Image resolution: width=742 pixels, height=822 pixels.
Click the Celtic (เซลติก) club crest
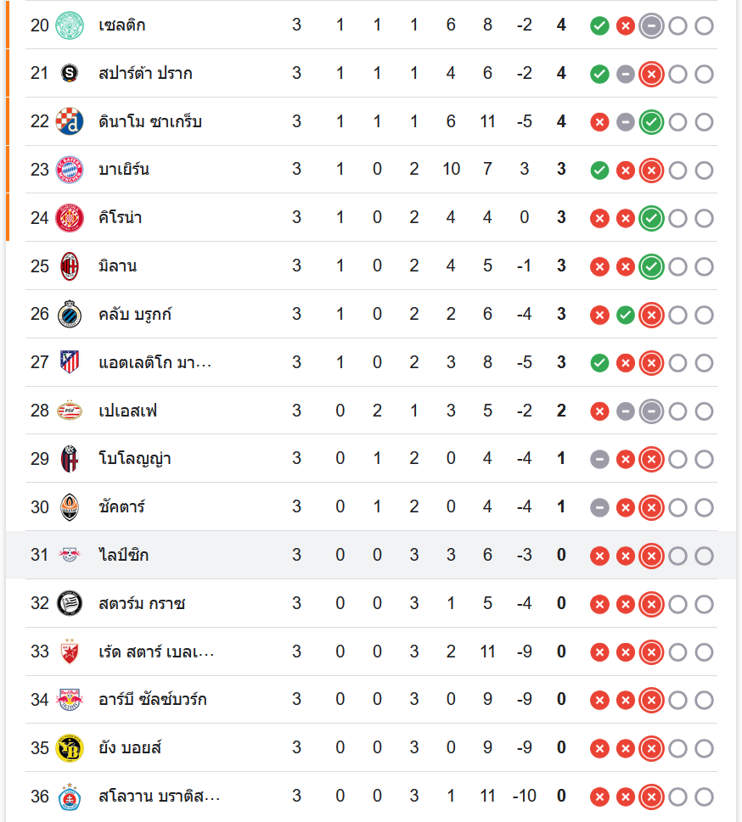pos(70,25)
